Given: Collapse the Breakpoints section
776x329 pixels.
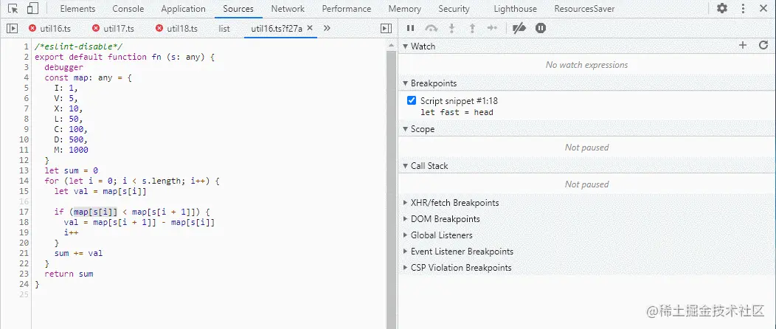Looking at the screenshot, I should point(405,83).
